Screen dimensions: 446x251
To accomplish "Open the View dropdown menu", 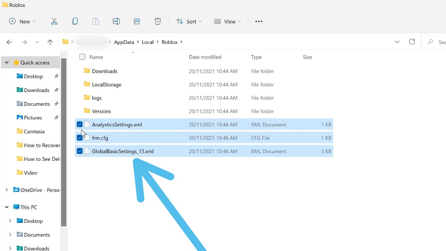I will 228,22.
